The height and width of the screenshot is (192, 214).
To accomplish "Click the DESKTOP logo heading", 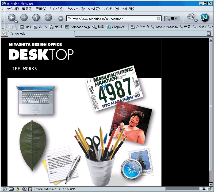I will click(x=41, y=54).
